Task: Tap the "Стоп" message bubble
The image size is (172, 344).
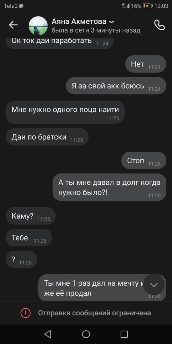Action: (x=144, y=160)
